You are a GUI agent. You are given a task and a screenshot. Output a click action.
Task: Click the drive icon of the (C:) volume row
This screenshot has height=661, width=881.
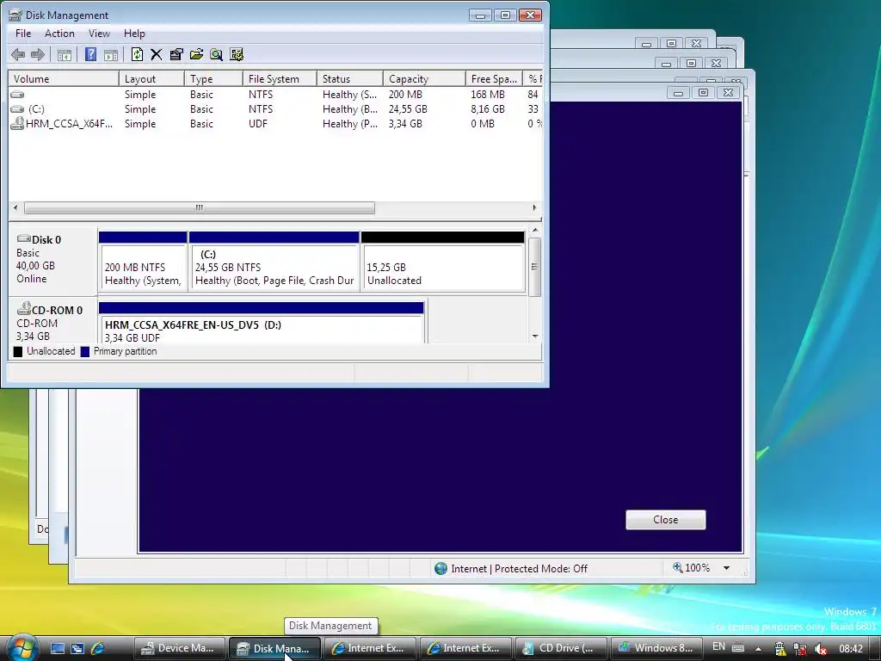pos(17,109)
